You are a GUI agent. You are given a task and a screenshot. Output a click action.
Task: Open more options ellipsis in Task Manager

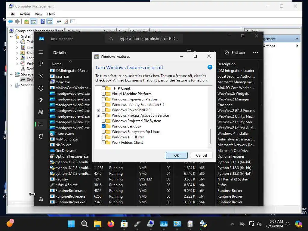coord(256,52)
